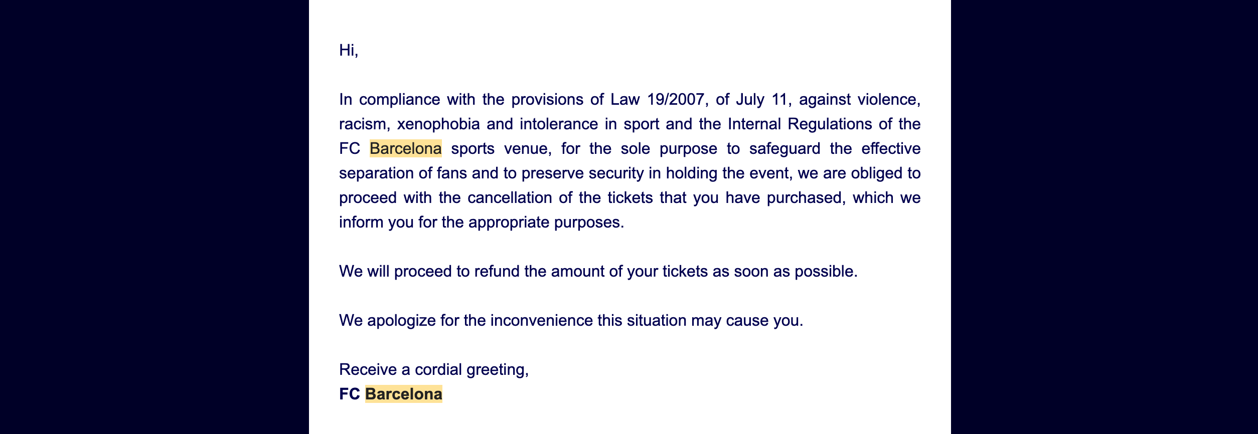The height and width of the screenshot is (434, 1258).
Task: Click the "Receive a cordial greeting," line
Action: pyautogui.click(x=433, y=370)
